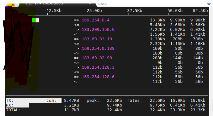Select the RX peak value 9.74Kb
Screen dimensions: 213x116
(114, 105)
